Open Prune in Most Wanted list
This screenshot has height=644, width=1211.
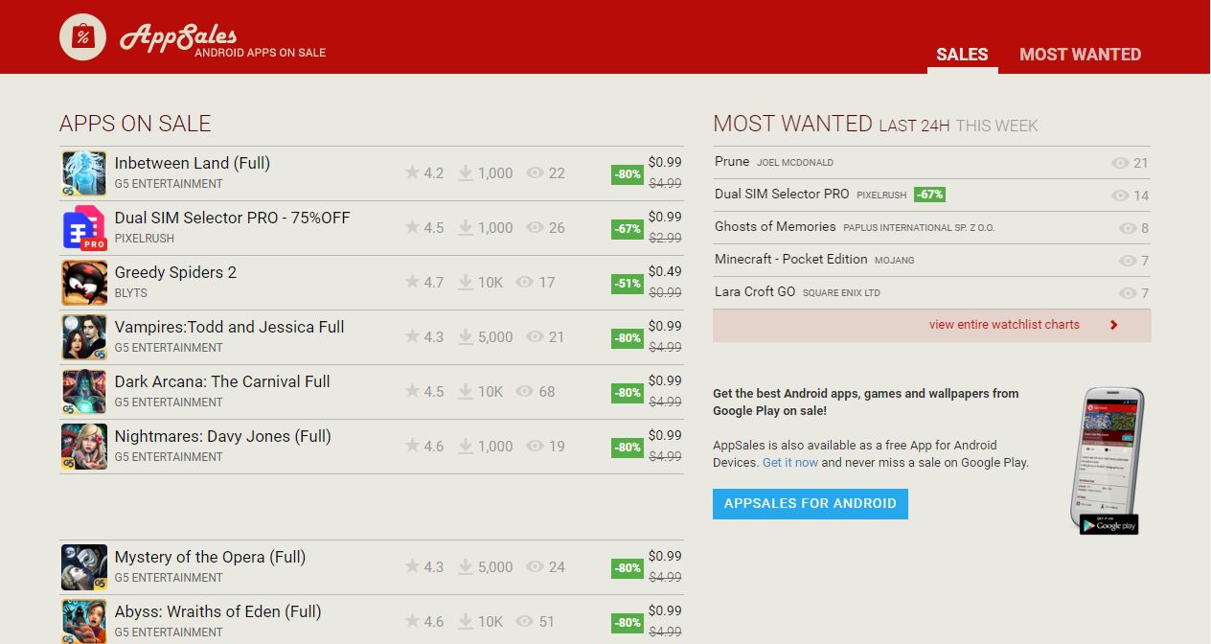click(732, 161)
